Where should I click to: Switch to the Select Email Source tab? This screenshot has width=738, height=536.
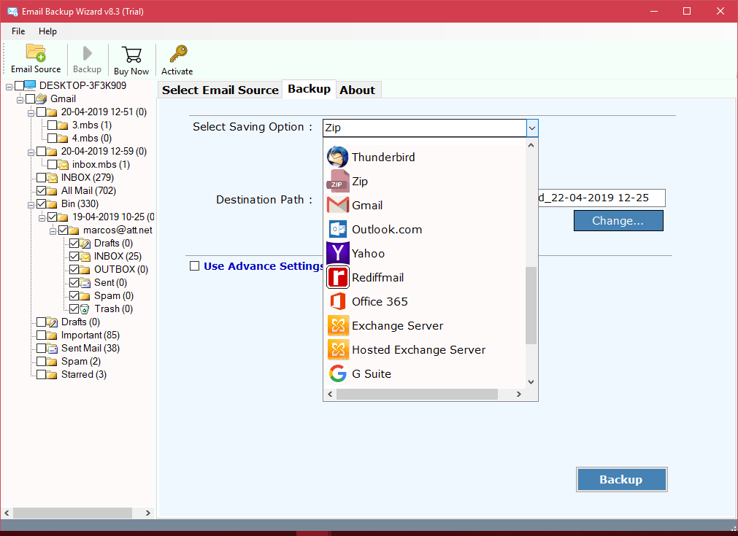pos(220,90)
